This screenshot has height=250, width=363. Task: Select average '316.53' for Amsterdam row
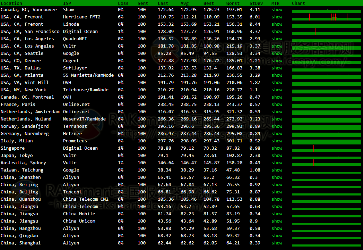[189, 112]
